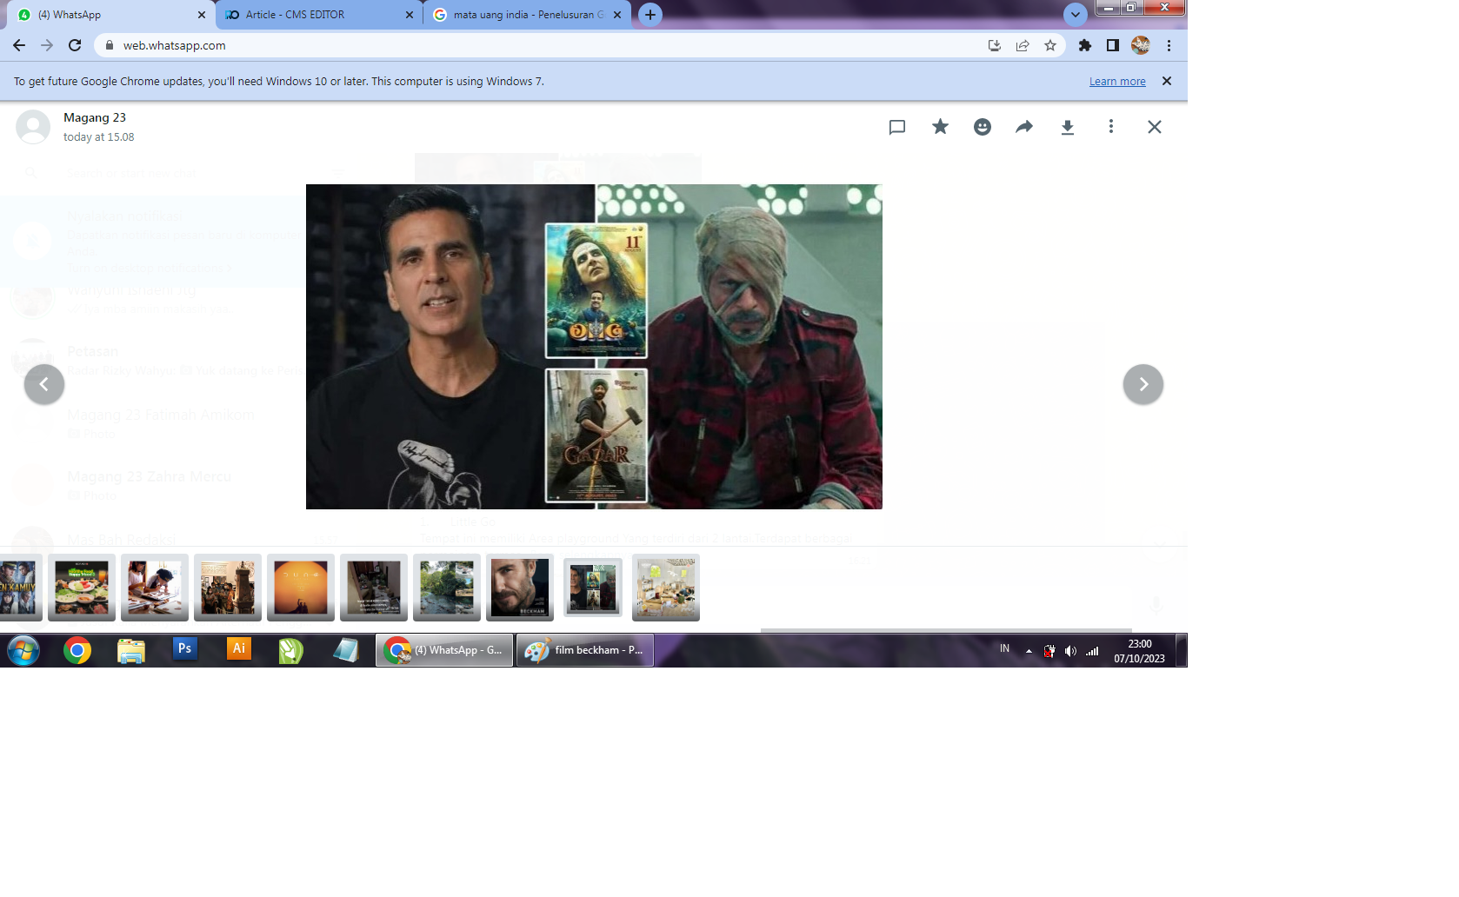Toggle the Chrome side panel
This screenshot has height=897, width=1459.
tap(1113, 45)
